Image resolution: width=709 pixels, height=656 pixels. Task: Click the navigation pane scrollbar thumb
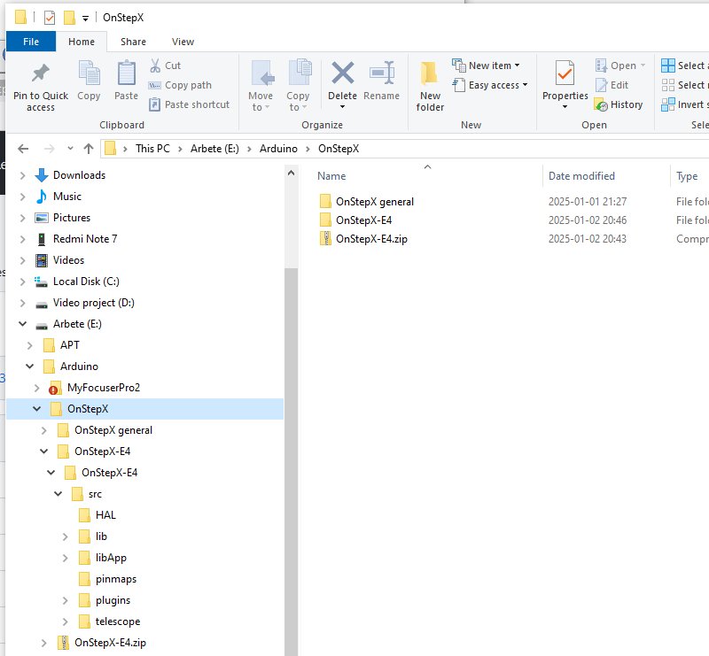pyautogui.click(x=292, y=461)
